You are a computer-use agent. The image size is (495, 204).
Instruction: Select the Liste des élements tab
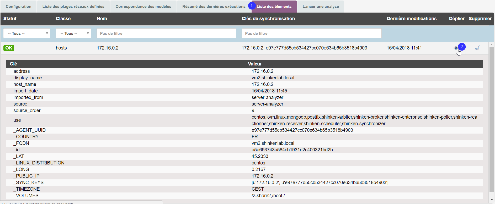pyautogui.click(x=274, y=7)
